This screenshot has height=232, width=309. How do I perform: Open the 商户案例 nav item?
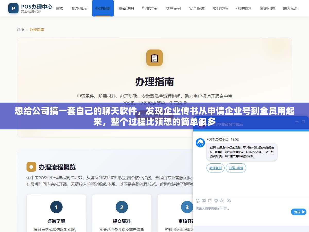tap(173, 8)
